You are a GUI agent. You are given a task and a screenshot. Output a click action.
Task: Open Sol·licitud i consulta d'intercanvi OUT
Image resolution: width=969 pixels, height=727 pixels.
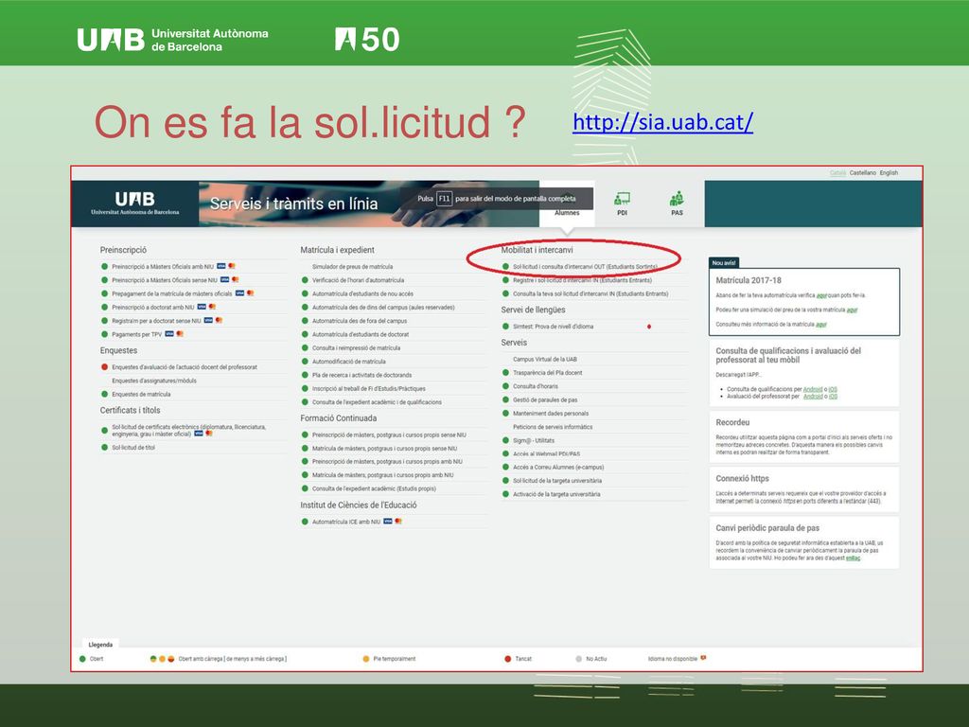pyautogui.click(x=585, y=267)
